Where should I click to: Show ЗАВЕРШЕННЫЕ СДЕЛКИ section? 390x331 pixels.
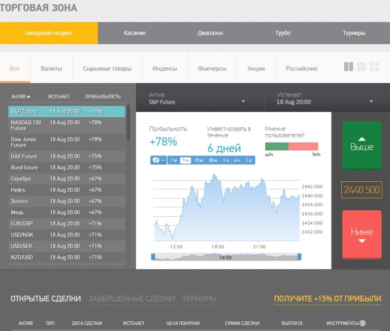pos(132,299)
